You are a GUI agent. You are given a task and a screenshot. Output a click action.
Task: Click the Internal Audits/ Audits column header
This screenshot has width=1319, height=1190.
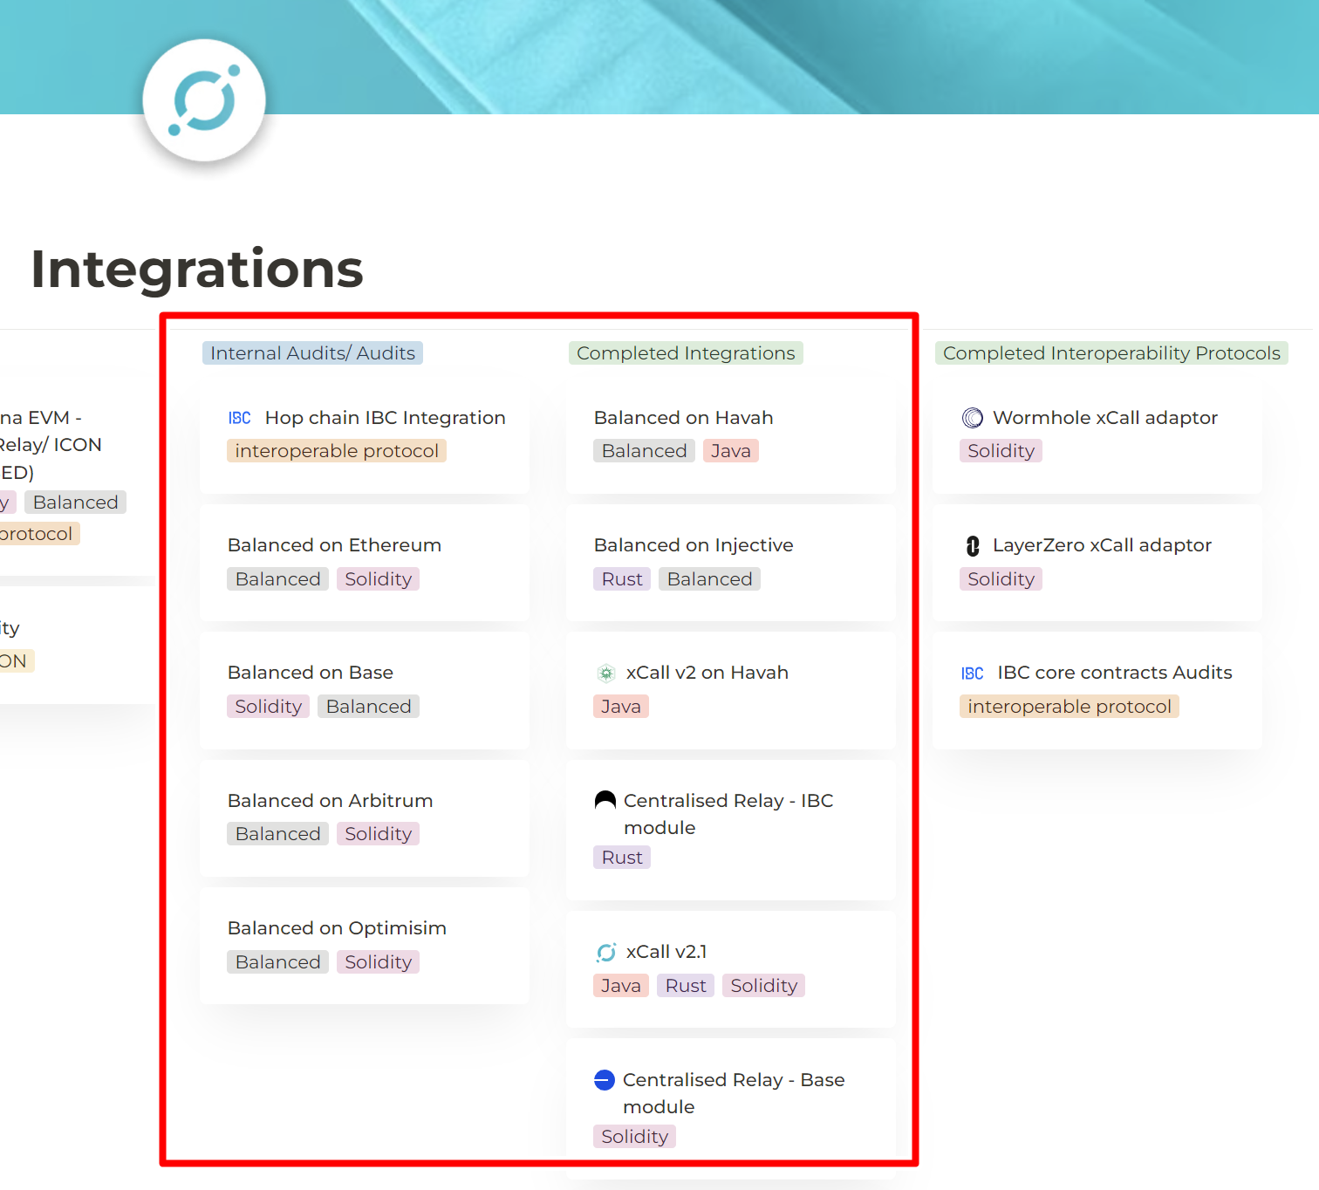point(312,353)
